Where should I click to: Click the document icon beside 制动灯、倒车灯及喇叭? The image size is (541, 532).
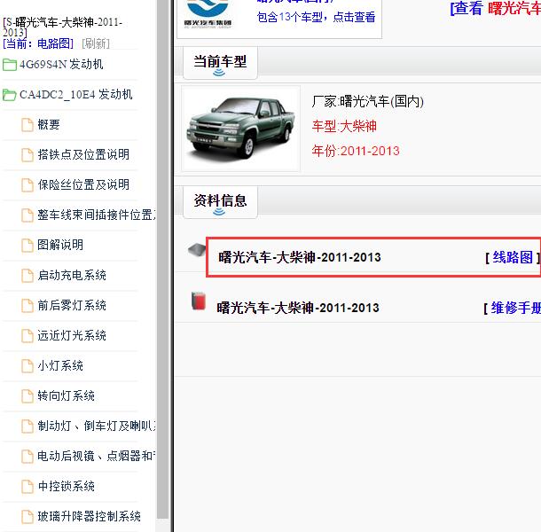click(27, 426)
